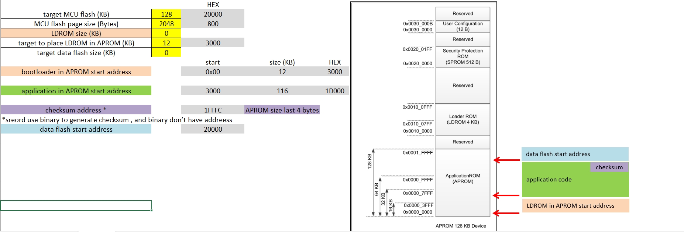Select the orange 'LDROM size (KB)' cell

[76, 33]
